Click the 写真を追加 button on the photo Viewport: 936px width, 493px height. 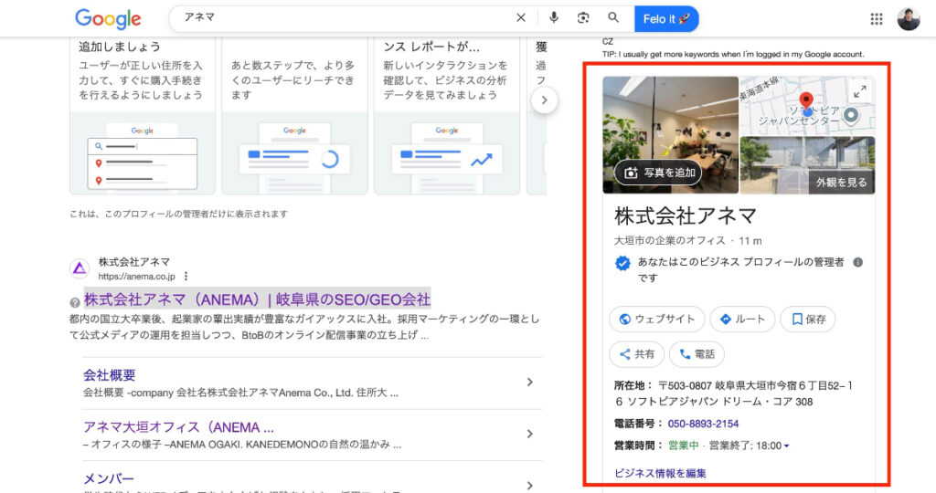[658, 173]
